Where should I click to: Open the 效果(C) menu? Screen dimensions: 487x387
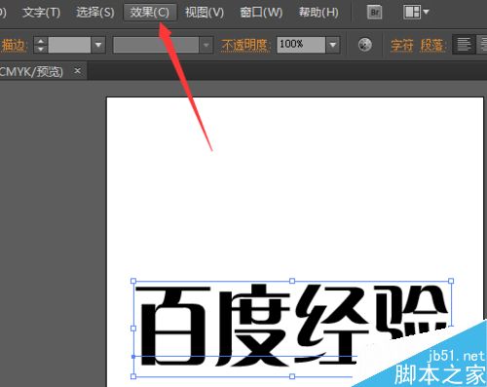[x=150, y=13]
